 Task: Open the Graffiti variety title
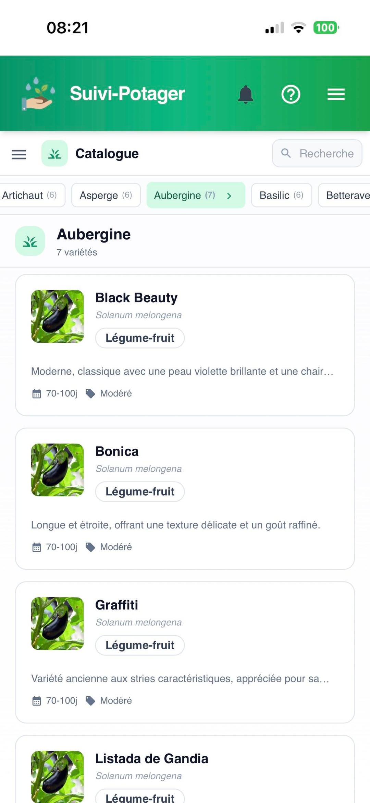pos(116,605)
